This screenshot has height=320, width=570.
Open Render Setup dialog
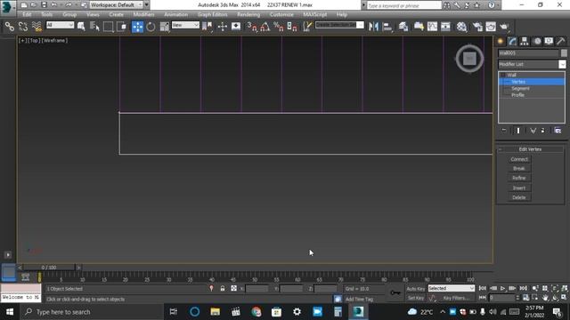[x=477, y=27]
